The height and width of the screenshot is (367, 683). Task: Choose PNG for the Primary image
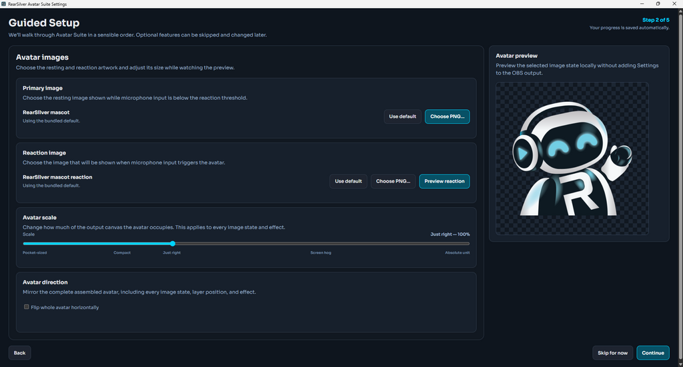pyautogui.click(x=448, y=117)
